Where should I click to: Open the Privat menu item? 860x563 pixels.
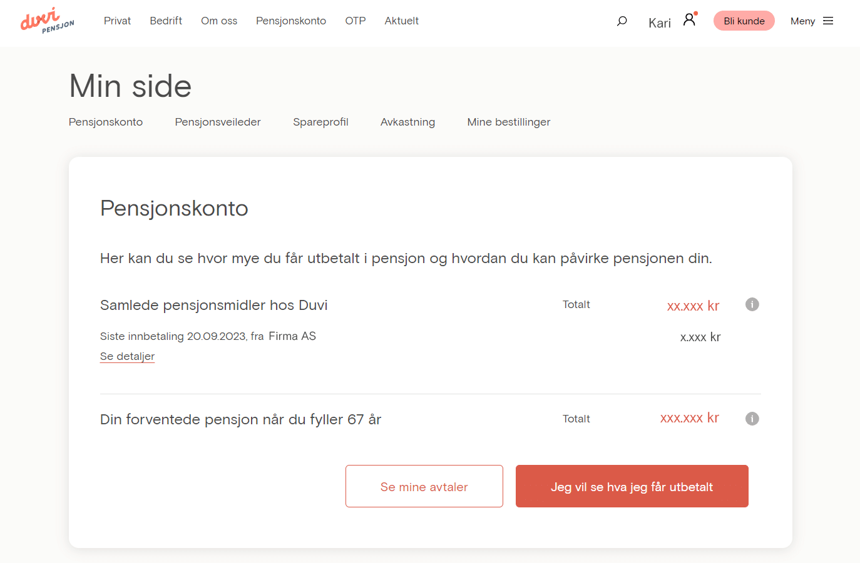117,21
